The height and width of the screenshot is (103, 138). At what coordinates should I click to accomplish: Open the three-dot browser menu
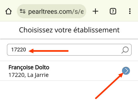[x=130, y=11]
